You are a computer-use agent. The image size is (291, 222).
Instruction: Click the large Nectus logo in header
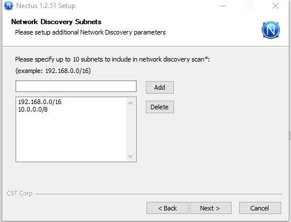(x=271, y=30)
